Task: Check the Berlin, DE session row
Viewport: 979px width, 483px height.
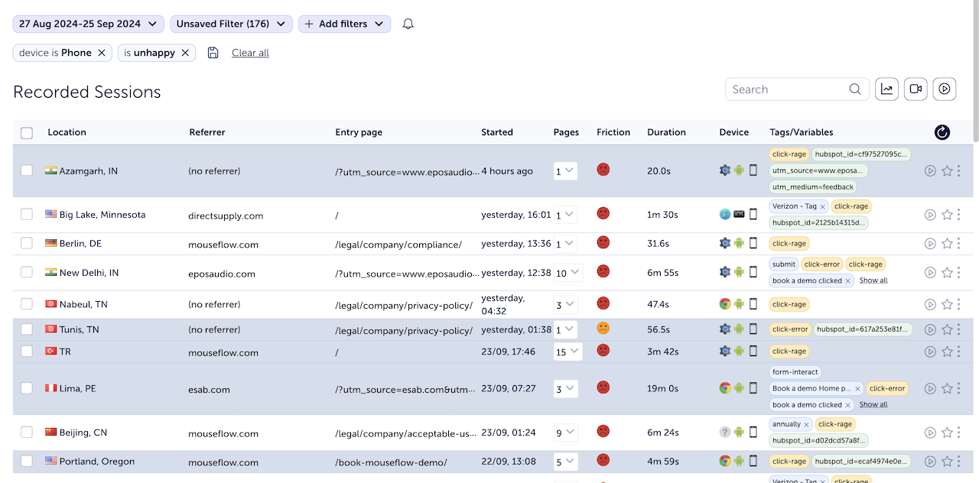Action: 27,243
